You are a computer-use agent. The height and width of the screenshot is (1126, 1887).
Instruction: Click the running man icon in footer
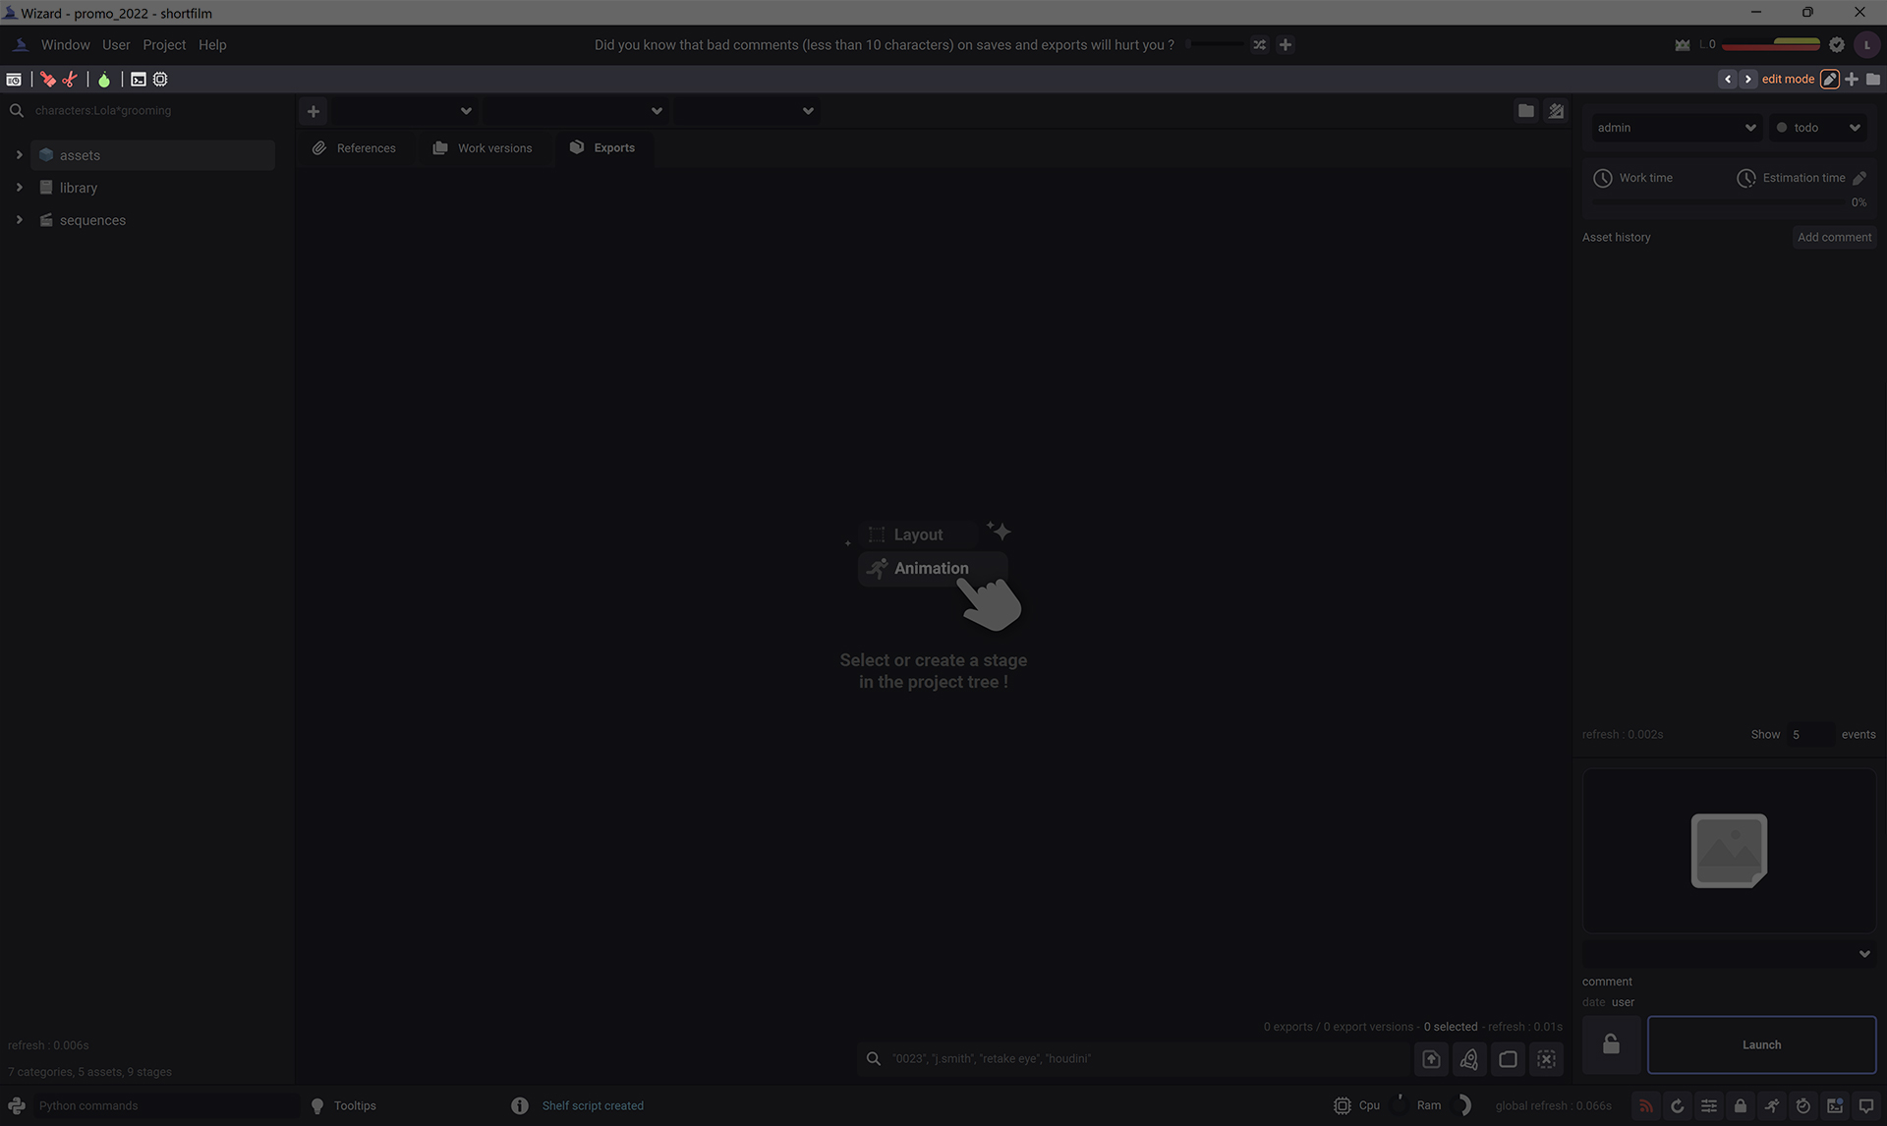coord(1771,1106)
